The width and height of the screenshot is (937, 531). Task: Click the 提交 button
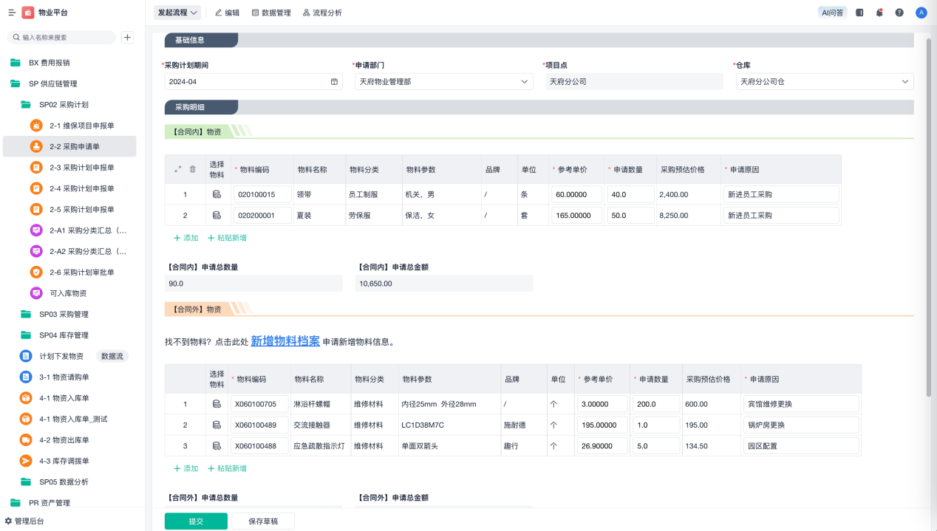pos(196,521)
